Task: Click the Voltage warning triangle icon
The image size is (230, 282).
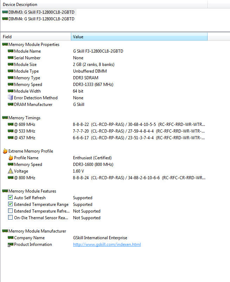Action: click(x=11, y=171)
